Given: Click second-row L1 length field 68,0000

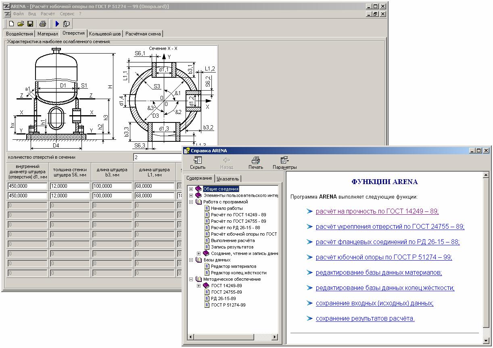Looking at the screenshot, I should (x=155, y=196).
